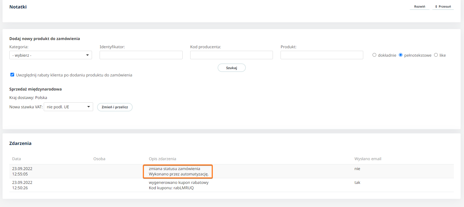Click the Osoba column header
This screenshot has height=207, width=464.
pos(99,159)
